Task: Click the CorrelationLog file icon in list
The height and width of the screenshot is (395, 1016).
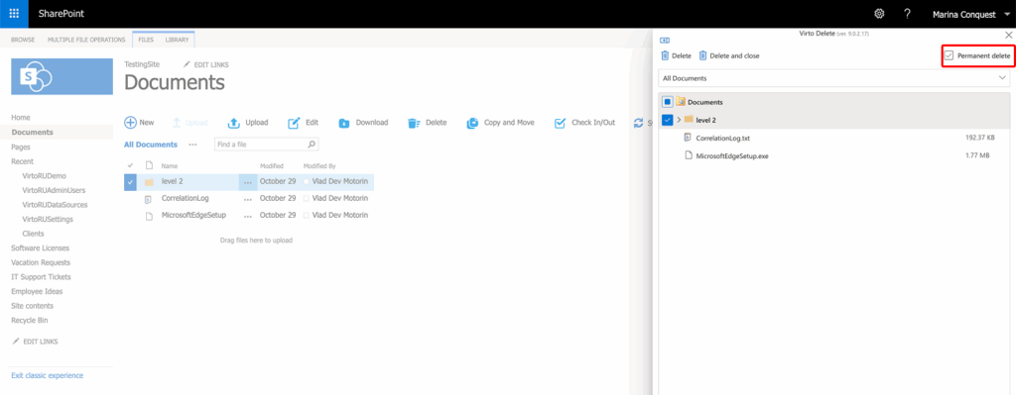Action: point(149,198)
